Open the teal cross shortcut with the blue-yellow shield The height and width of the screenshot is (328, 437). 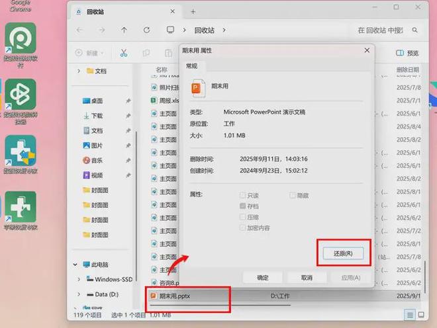21,151
